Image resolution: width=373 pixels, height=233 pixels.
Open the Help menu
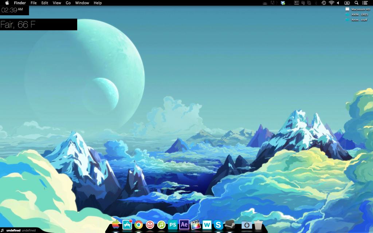click(x=98, y=3)
